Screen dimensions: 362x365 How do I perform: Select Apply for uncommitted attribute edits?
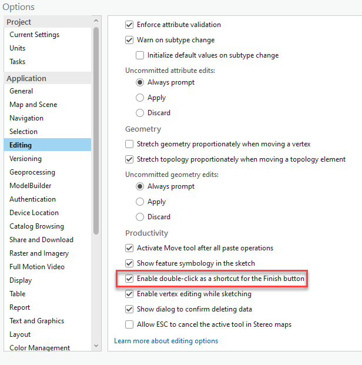[140, 98]
